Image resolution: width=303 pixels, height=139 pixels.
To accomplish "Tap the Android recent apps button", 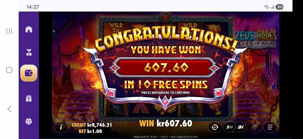I will (9, 31).
